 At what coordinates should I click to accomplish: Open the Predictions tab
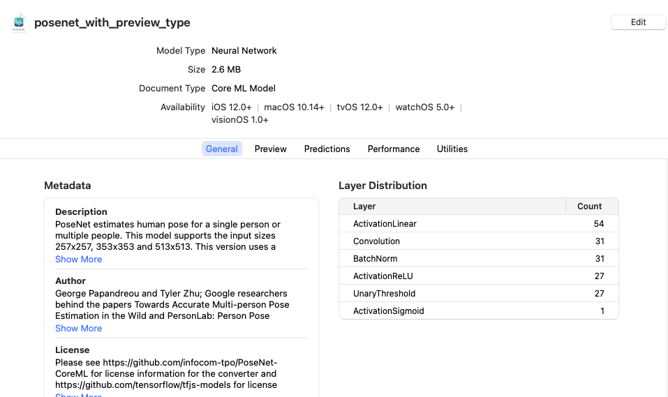[x=327, y=149]
